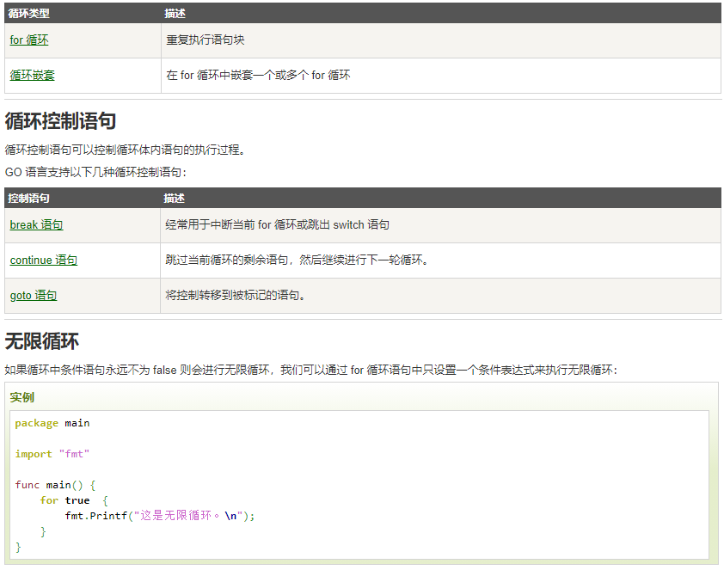Open the "goto 语句" link
724x570 pixels.
(x=33, y=295)
